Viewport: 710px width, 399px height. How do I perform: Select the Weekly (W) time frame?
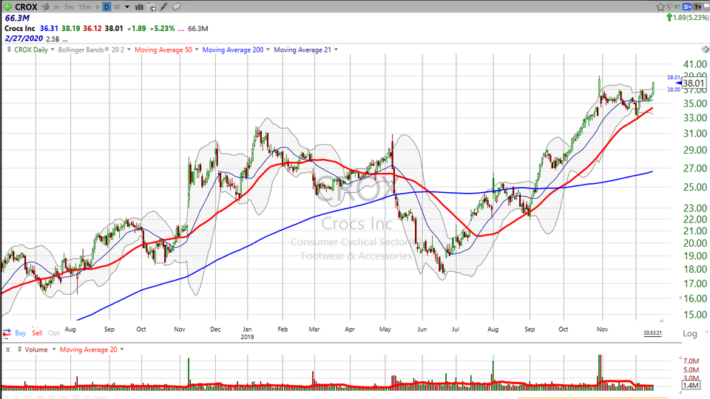(117, 7)
